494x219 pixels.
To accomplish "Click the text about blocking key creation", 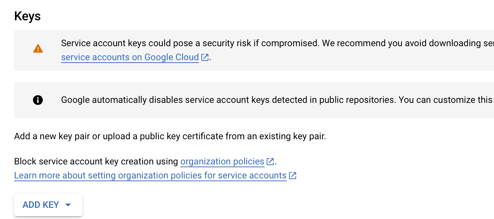I will [96, 161].
